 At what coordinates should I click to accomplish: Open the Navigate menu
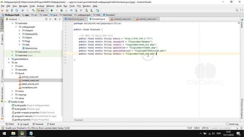pos(23,6)
